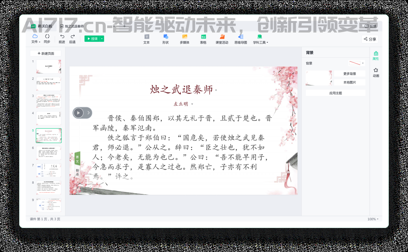Open the 属性 properties panel tab
This screenshot has width=408, height=252.
click(x=375, y=56)
